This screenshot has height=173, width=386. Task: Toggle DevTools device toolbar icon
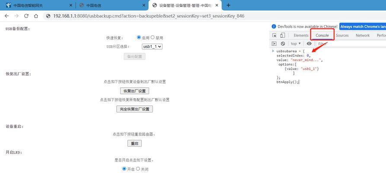[x=282, y=35]
